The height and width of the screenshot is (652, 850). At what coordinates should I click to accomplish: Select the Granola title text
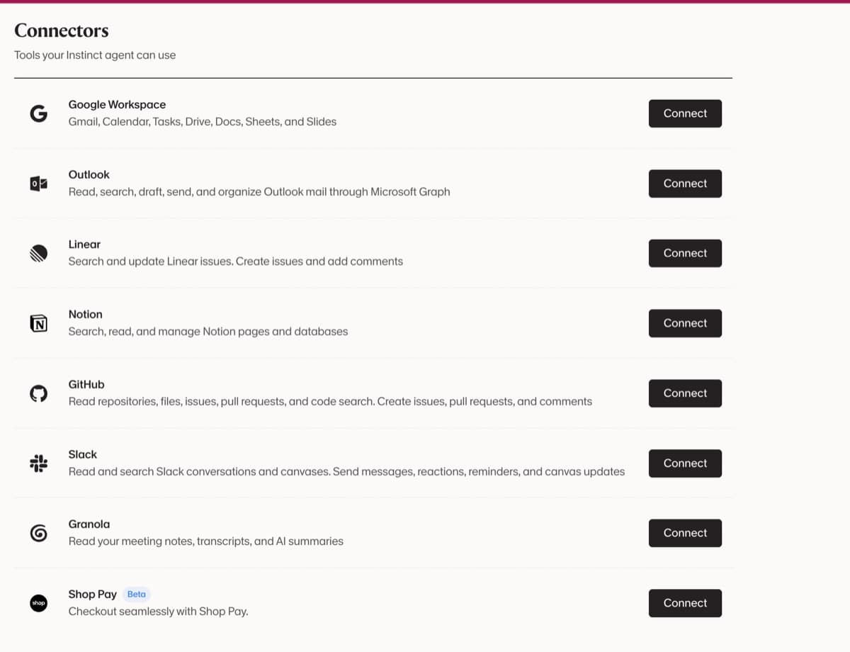coord(89,524)
